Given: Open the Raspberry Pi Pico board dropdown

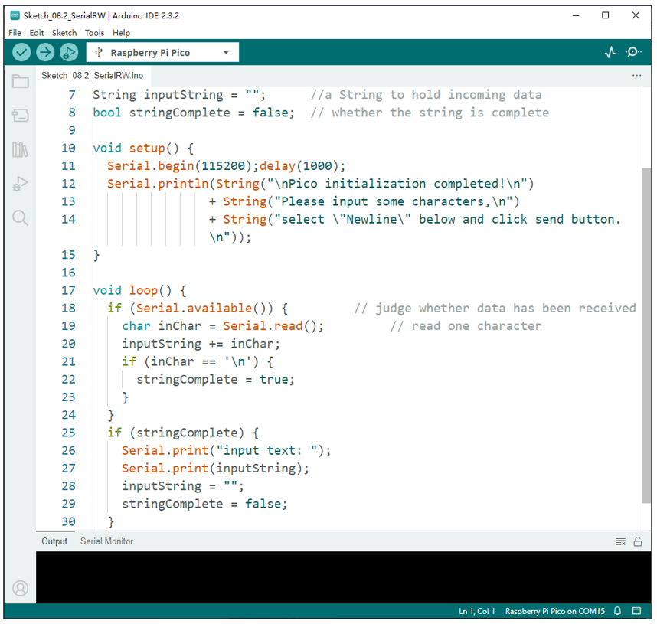Looking at the screenshot, I should click(162, 52).
